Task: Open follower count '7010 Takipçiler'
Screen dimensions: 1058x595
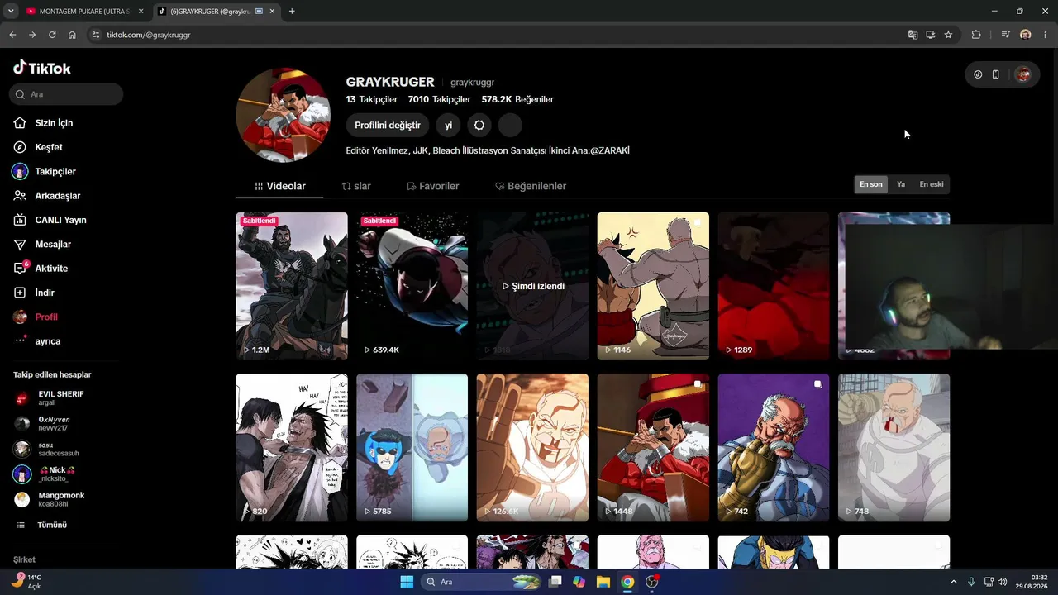Action: tap(439, 100)
